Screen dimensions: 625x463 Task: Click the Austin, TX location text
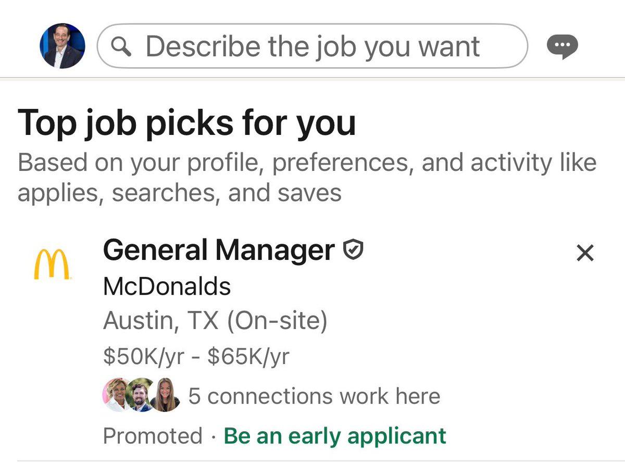157,320
